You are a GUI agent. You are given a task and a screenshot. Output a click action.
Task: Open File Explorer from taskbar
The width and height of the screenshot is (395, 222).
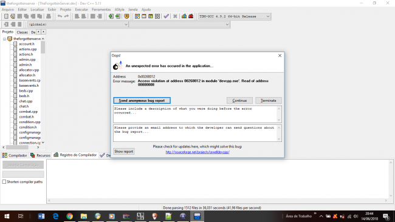(x=84, y=216)
